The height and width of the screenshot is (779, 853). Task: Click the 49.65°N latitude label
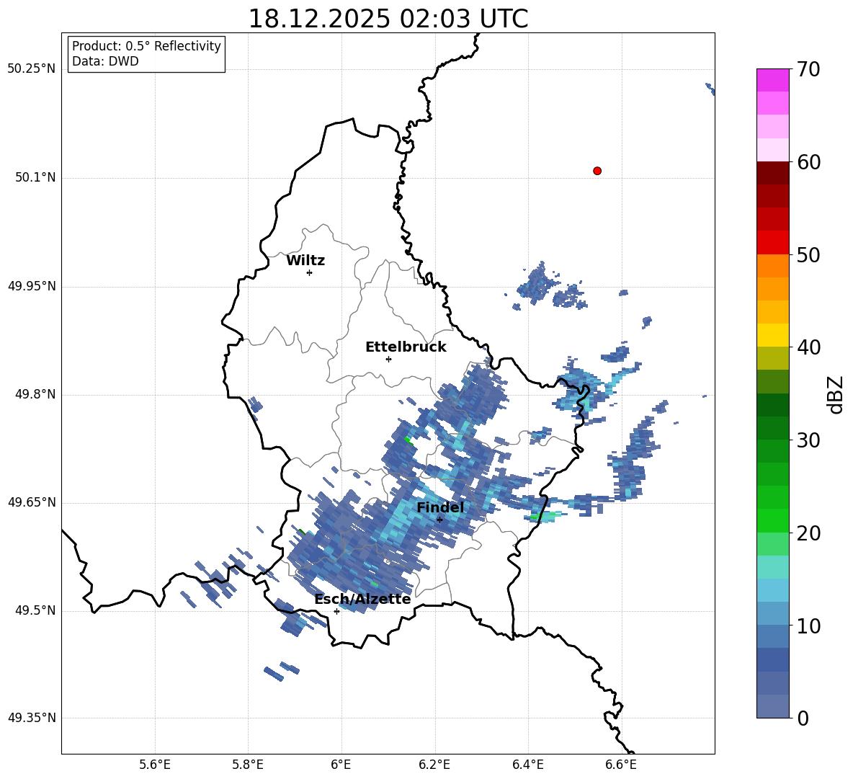coord(32,502)
